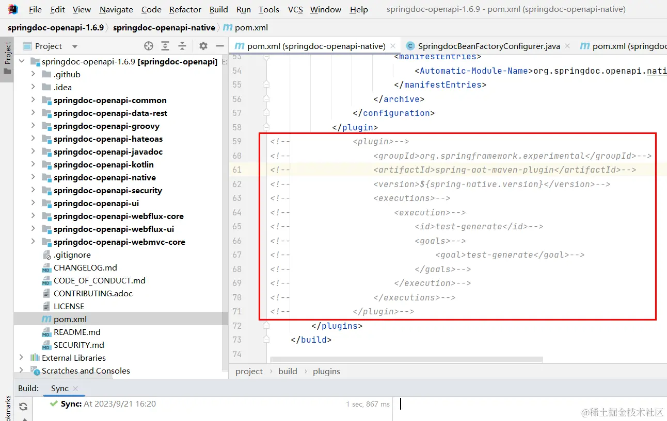Screen dimensions: 667x421
Task: Expand the External Libraries node
Action: pos(21,358)
